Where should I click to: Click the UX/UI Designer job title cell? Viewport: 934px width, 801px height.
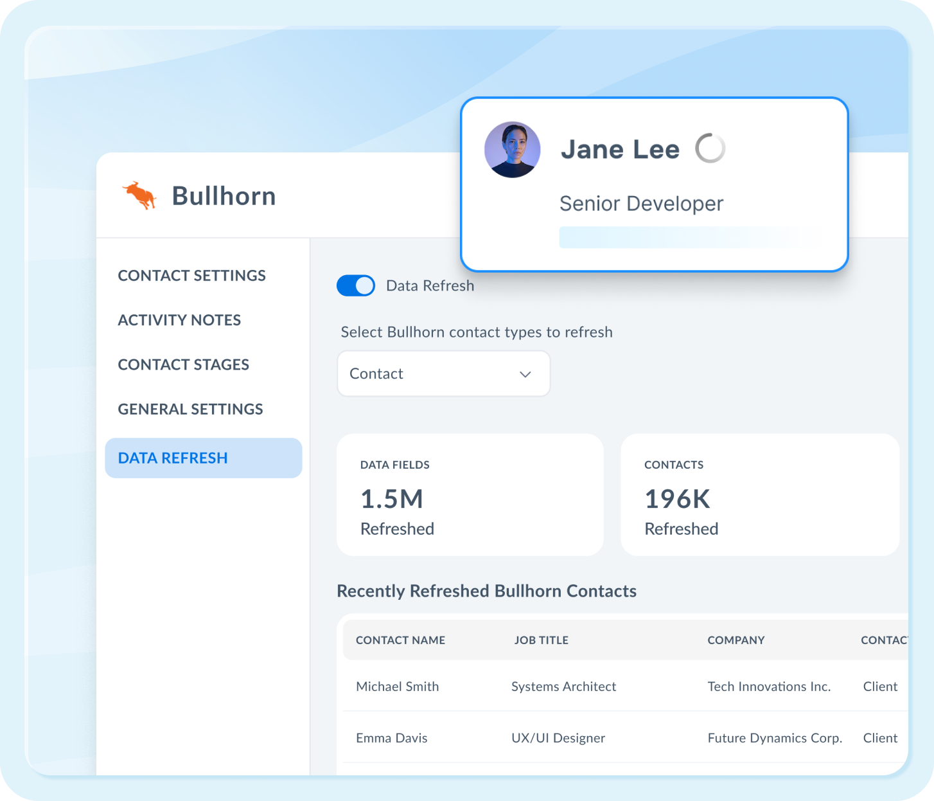(558, 738)
